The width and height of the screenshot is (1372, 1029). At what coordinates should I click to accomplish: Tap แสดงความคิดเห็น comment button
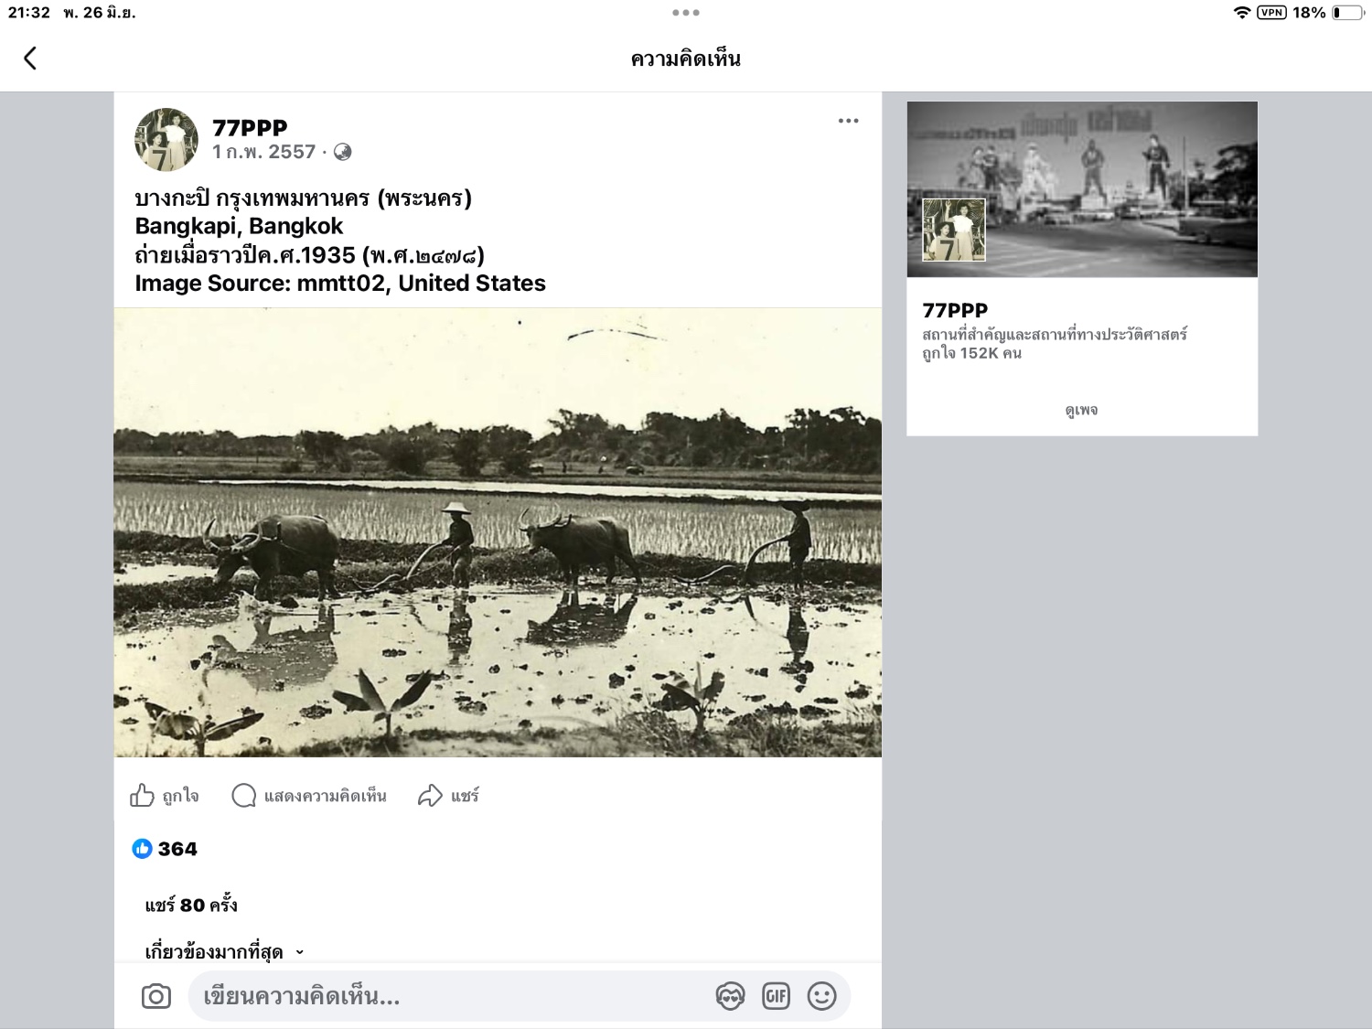309,796
